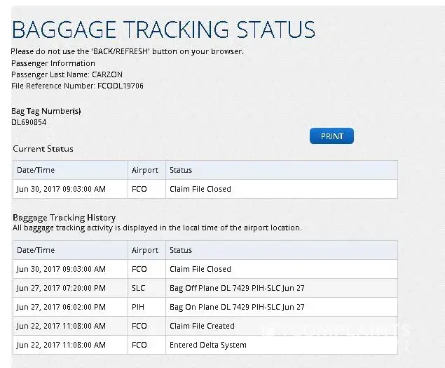Click the SLC airport cell in history
Viewport: 445px width, 368px height.
139,288
